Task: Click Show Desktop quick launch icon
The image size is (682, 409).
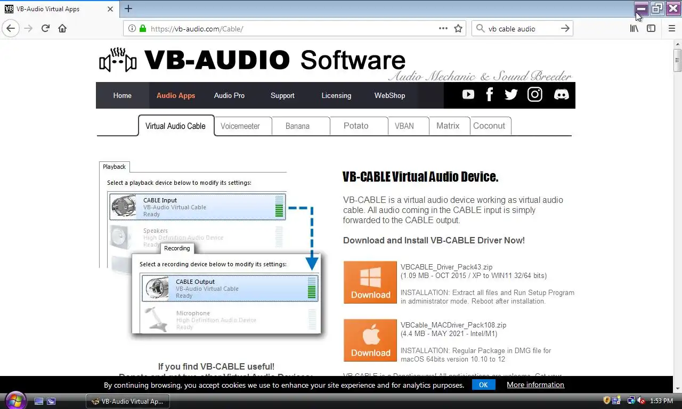Action: pos(39,401)
